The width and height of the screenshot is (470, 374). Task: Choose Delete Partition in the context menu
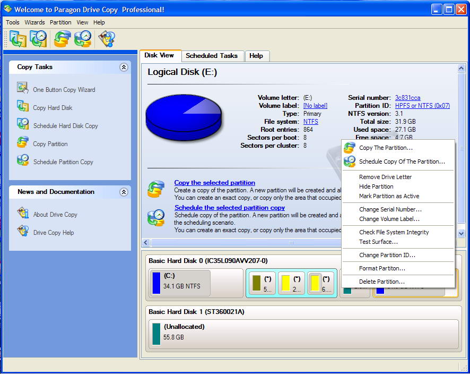click(x=381, y=282)
